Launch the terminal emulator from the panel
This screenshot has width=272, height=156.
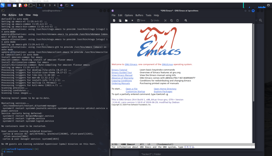point(30,5)
